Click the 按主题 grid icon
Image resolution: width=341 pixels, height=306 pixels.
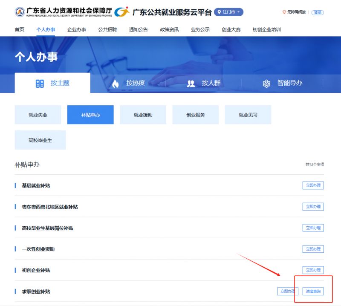40,84
